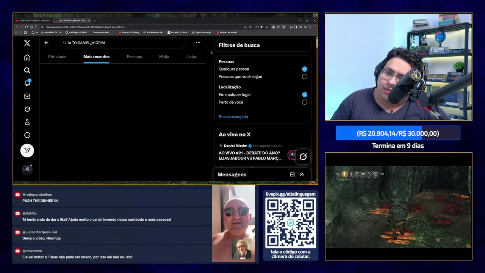Click @mezzzzza chat username
The width and height of the screenshot is (485, 273).
[32, 251]
